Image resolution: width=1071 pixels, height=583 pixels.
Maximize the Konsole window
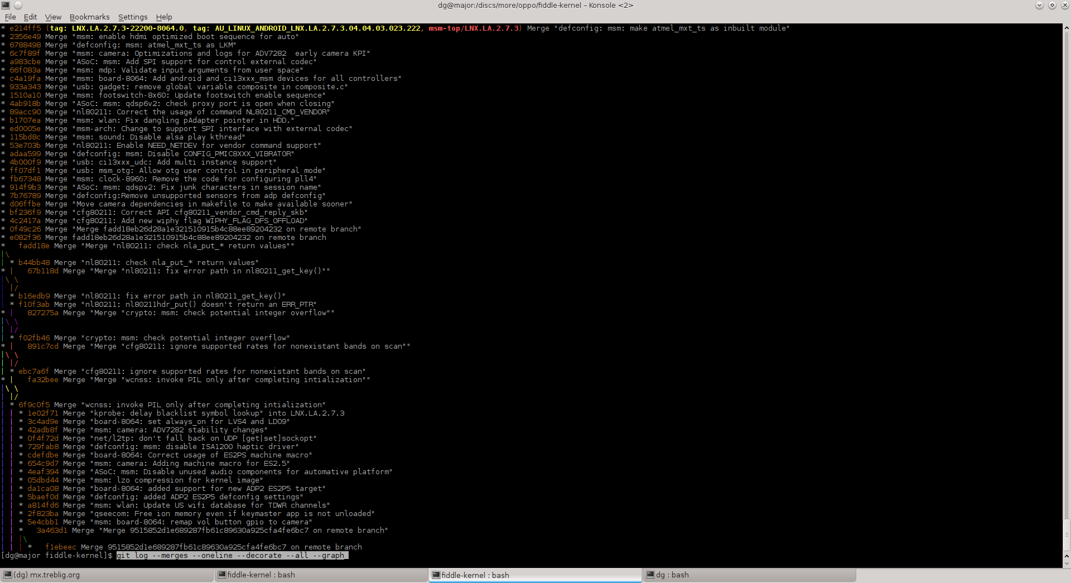1052,5
